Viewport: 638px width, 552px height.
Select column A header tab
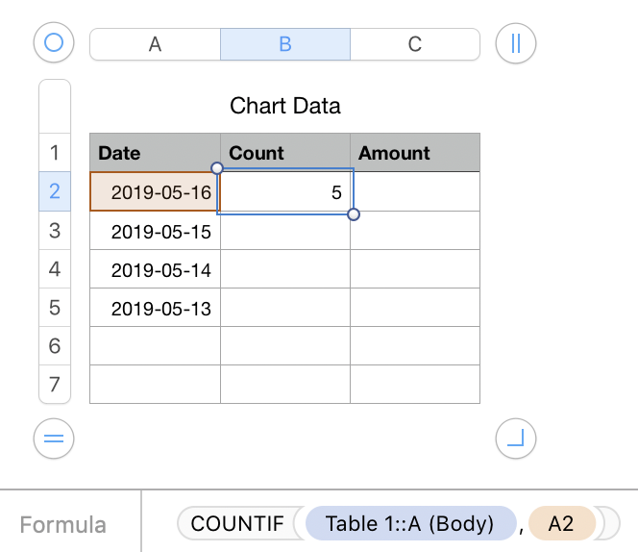coord(155,44)
